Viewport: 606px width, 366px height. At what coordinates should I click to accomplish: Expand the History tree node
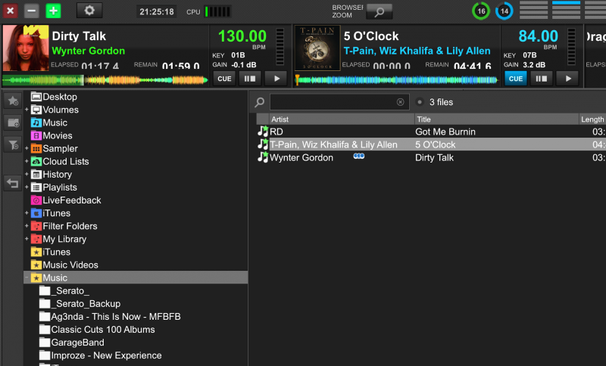pyautogui.click(x=27, y=175)
